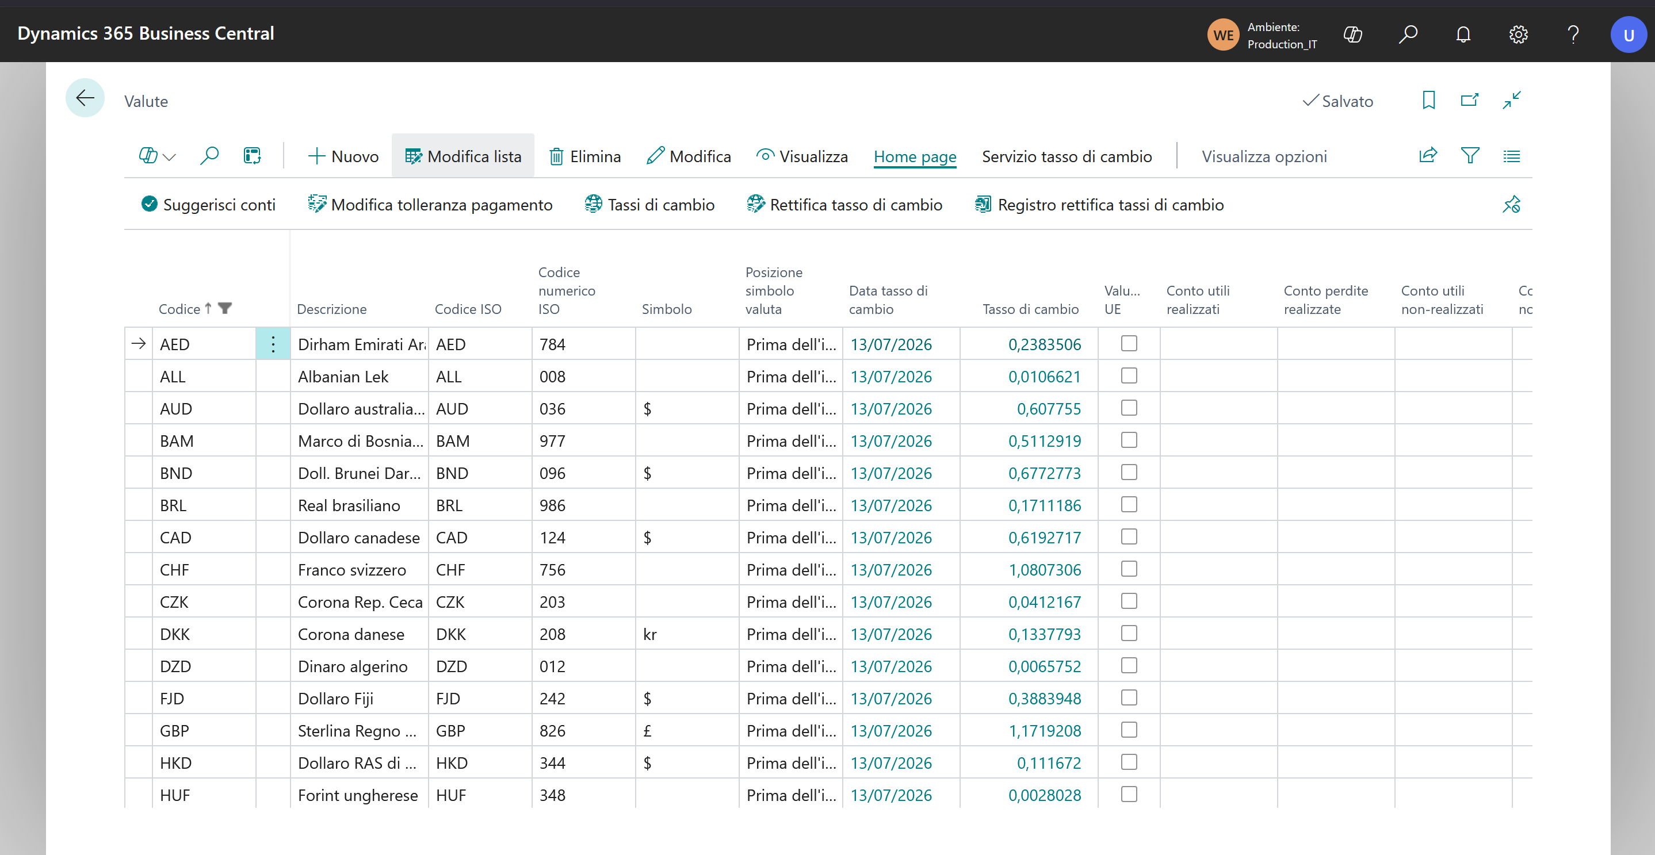Open Tasso di cambio column header menu
Screen dimensions: 1655x855
1030,309
